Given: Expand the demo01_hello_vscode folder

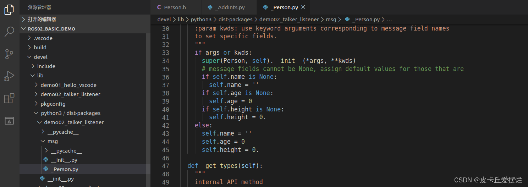Looking at the screenshot, I should click(83, 85).
